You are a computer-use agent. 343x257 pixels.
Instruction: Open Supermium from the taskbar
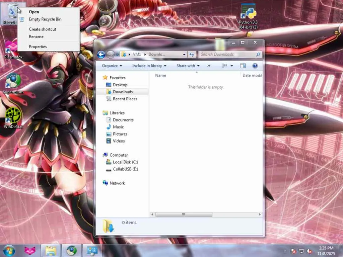(72, 251)
